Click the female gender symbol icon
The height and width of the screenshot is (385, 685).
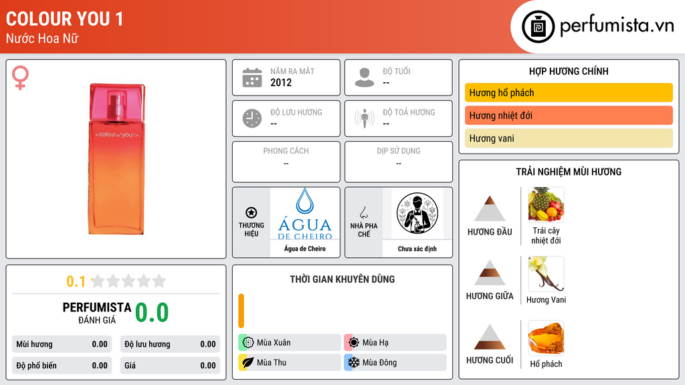[20, 78]
